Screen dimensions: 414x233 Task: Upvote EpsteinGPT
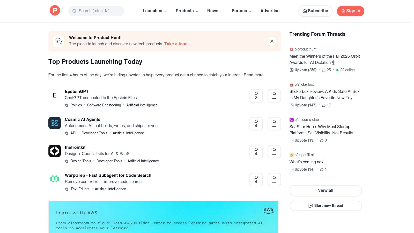[274, 96]
